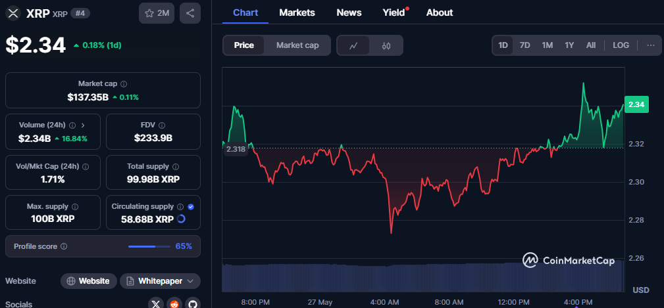Viewport: 664px width, 308px height.
Task: Add XRP to watchlist with star button
Action: tap(157, 13)
